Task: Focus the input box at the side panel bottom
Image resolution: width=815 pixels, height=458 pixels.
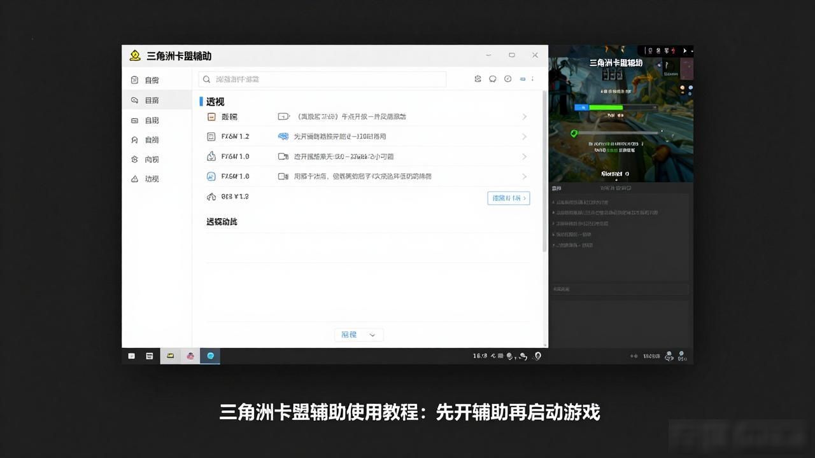Action: 620,289
